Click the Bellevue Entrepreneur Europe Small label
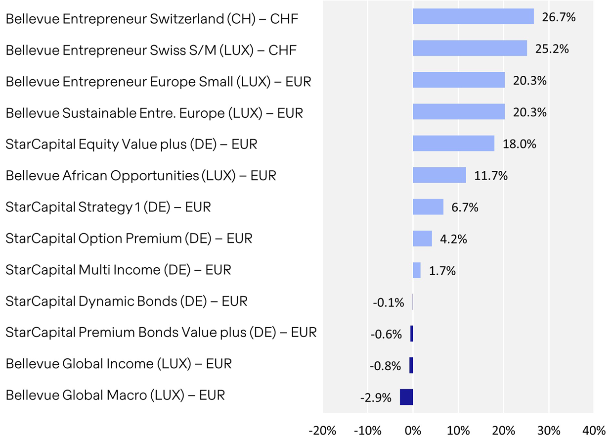The image size is (613, 443). [x=158, y=82]
